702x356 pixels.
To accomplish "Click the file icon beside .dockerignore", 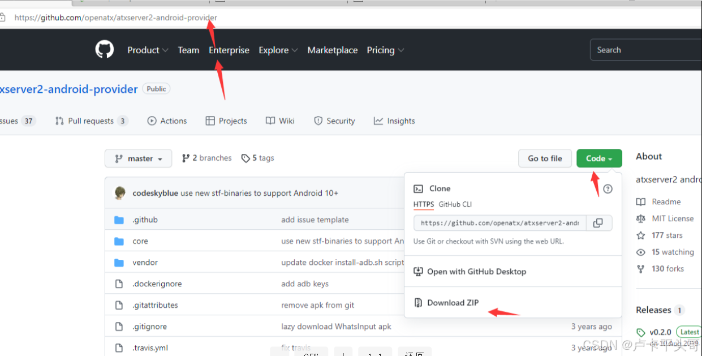I will (x=119, y=284).
